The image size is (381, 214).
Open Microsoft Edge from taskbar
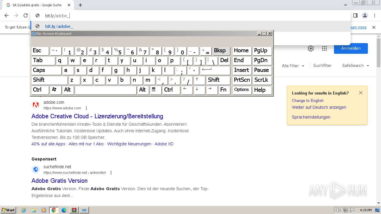pos(64,210)
